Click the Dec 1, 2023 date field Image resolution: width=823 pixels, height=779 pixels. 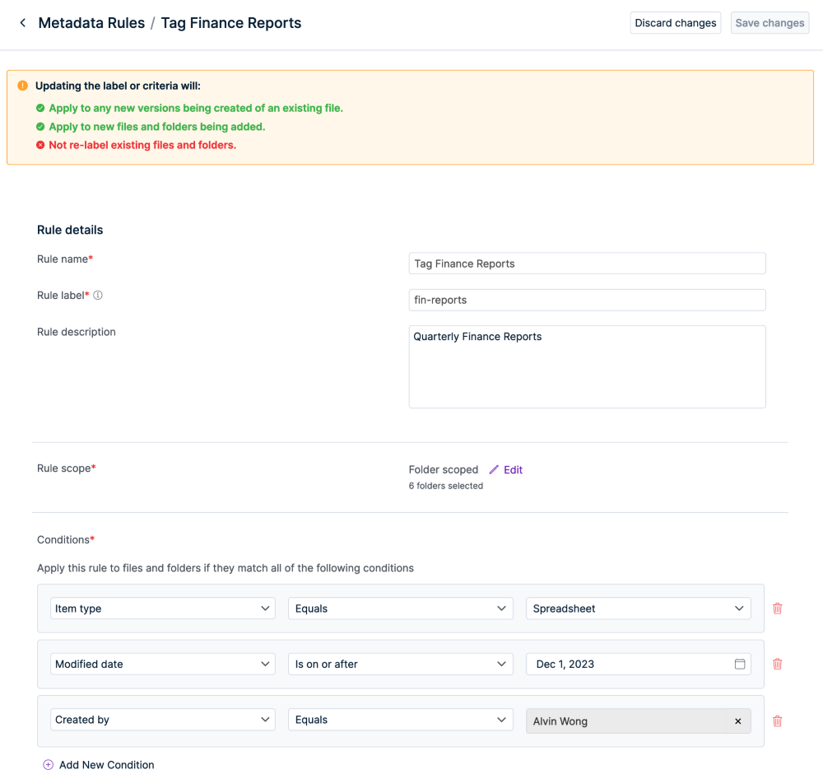(639, 664)
